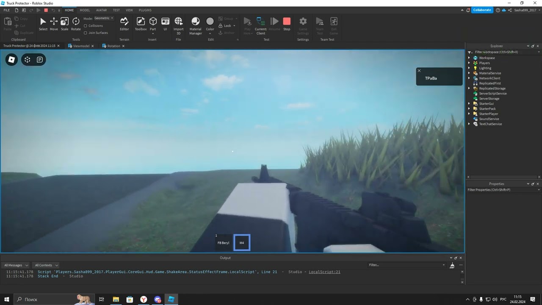Click the Current: Client view switch

pyautogui.click(x=261, y=26)
